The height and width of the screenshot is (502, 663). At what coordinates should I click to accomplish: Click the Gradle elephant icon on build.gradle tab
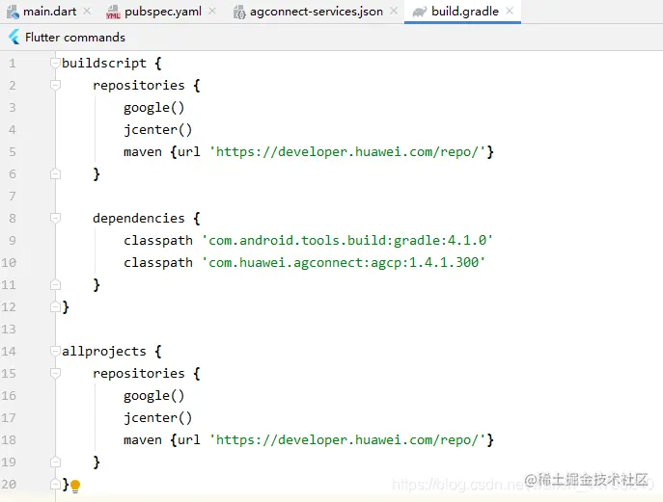419,12
